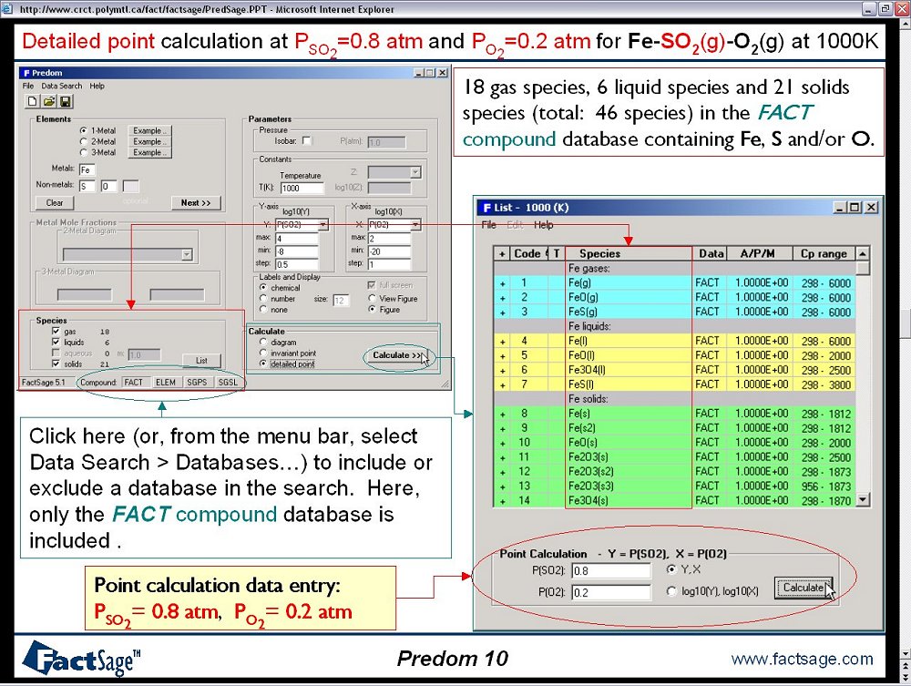Uncheck the gas species checkbox
Screen dimensions: 911x686
[x=56, y=332]
